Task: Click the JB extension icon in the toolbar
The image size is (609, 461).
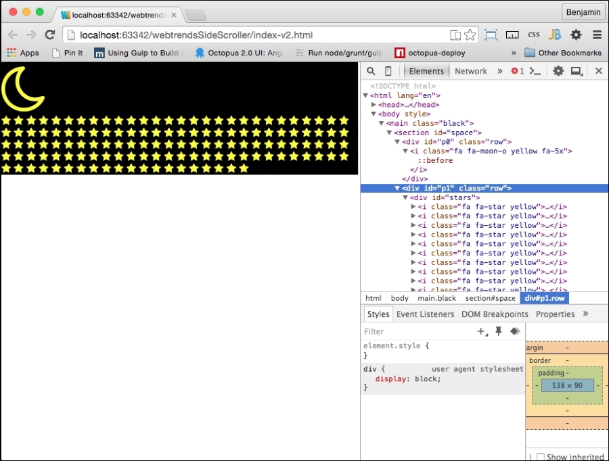Action: pos(554,34)
